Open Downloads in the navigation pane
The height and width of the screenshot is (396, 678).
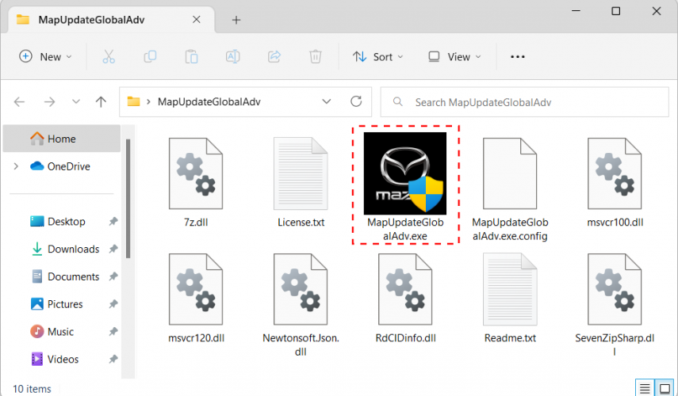click(x=73, y=249)
